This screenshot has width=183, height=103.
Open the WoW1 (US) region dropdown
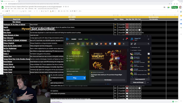(x=76, y=74)
